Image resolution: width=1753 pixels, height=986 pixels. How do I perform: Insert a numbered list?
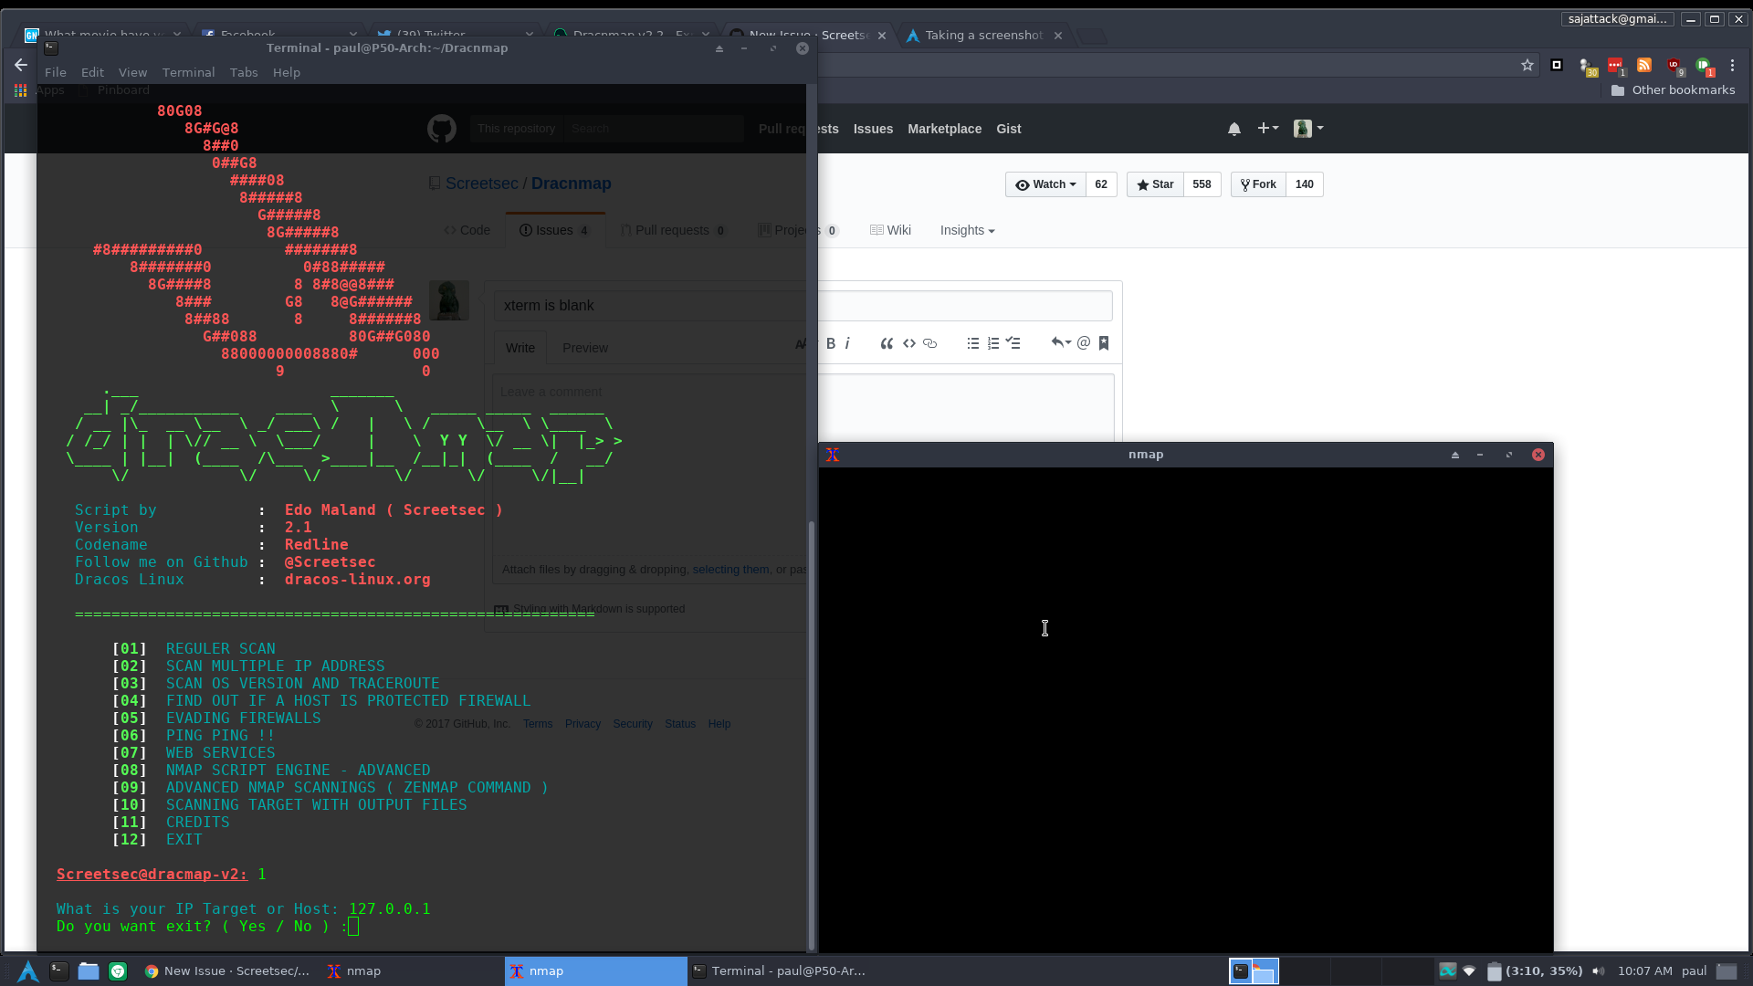992,343
